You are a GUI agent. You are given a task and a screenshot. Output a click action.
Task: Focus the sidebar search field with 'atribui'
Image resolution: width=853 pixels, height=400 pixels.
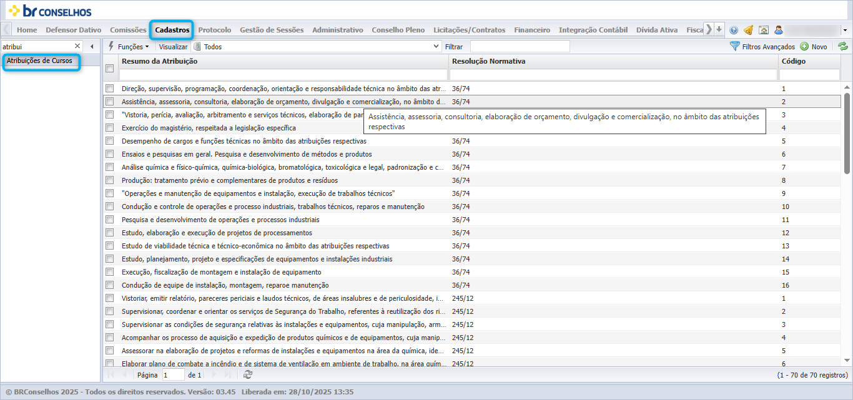coord(37,46)
